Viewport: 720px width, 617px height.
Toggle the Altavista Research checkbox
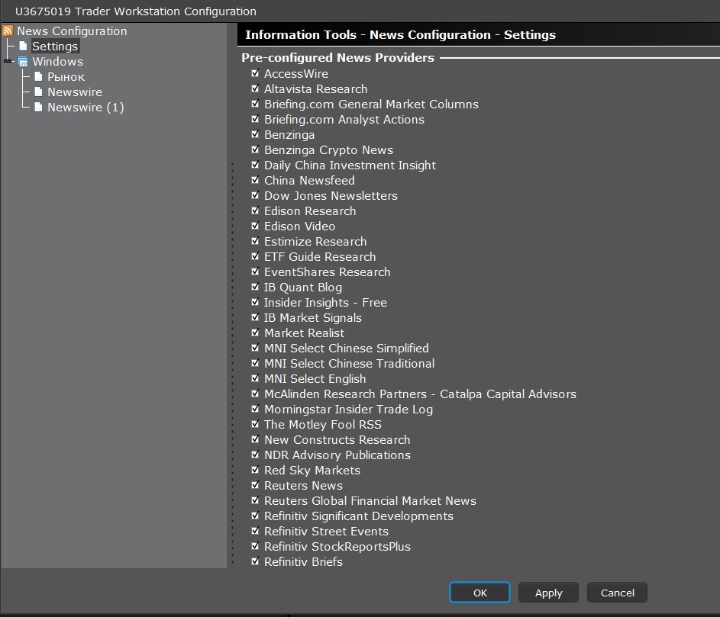click(x=255, y=88)
